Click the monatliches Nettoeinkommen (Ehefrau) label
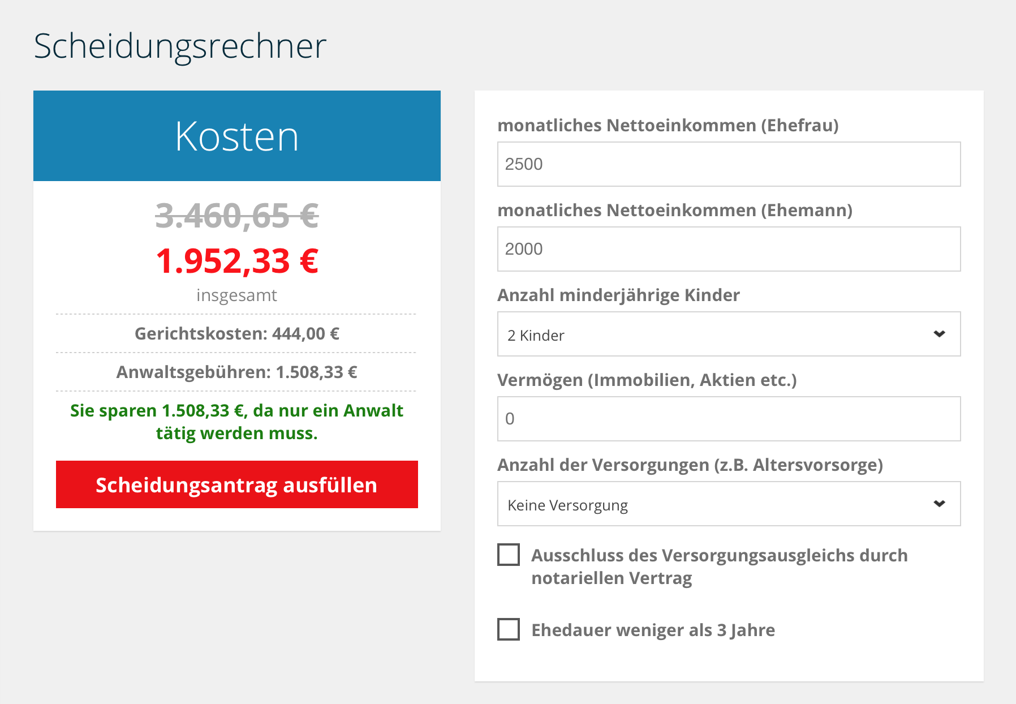The image size is (1016, 704). (x=668, y=125)
